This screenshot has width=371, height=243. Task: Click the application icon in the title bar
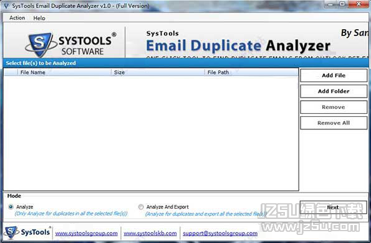(x=6, y=6)
